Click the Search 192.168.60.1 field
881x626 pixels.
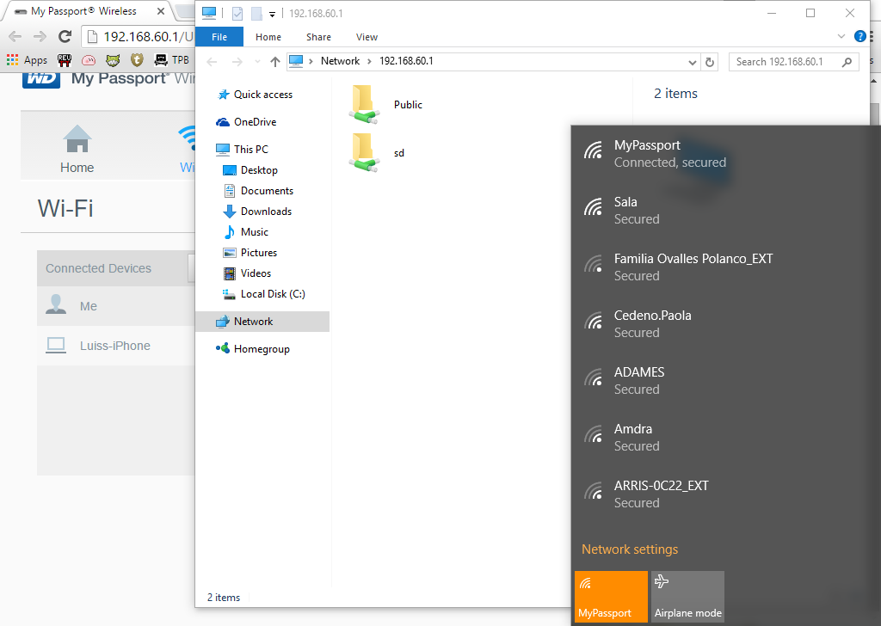[x=793, y=62]
